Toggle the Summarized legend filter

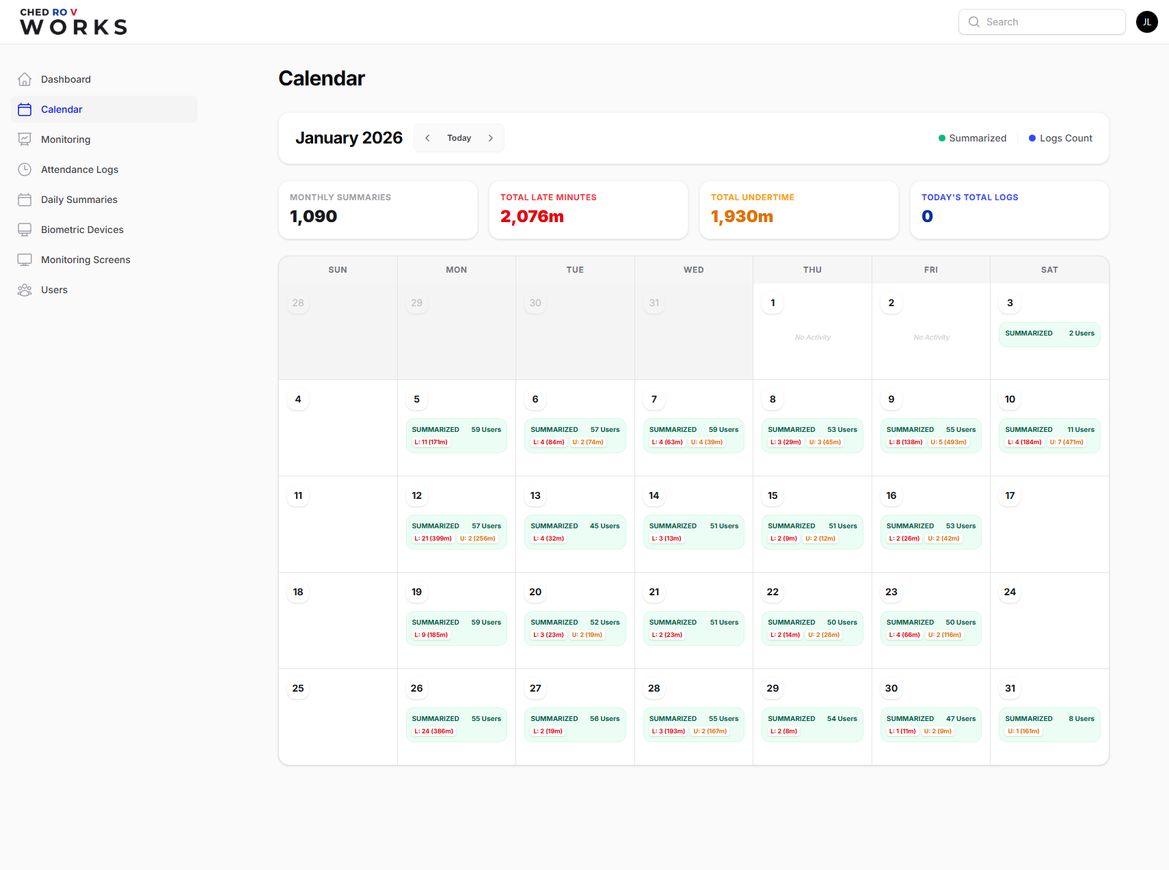(x=972, y=137)
